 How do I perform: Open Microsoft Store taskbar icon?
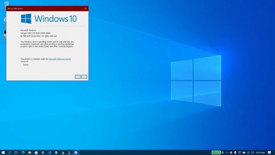pyautogui.click(x=36, y=152)
